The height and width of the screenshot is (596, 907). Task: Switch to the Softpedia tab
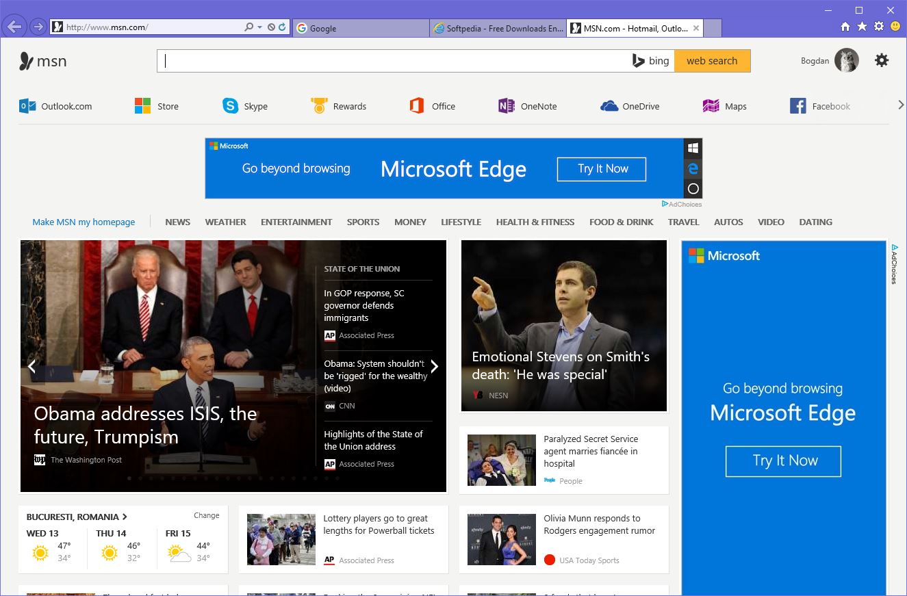498,28
